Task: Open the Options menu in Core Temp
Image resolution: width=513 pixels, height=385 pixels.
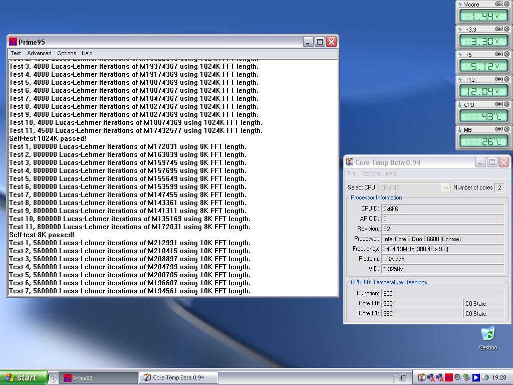Action: click(x=371, y=173)
